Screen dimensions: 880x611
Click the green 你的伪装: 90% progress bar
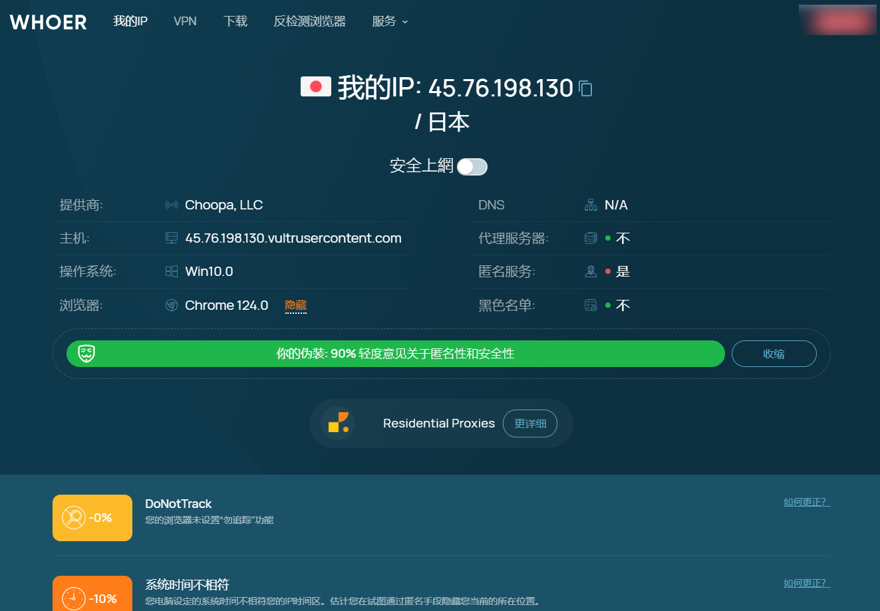coord(396,354)
